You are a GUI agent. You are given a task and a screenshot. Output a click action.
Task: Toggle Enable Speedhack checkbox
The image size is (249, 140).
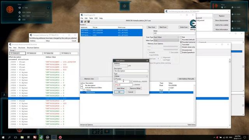(x=181, y=52)
